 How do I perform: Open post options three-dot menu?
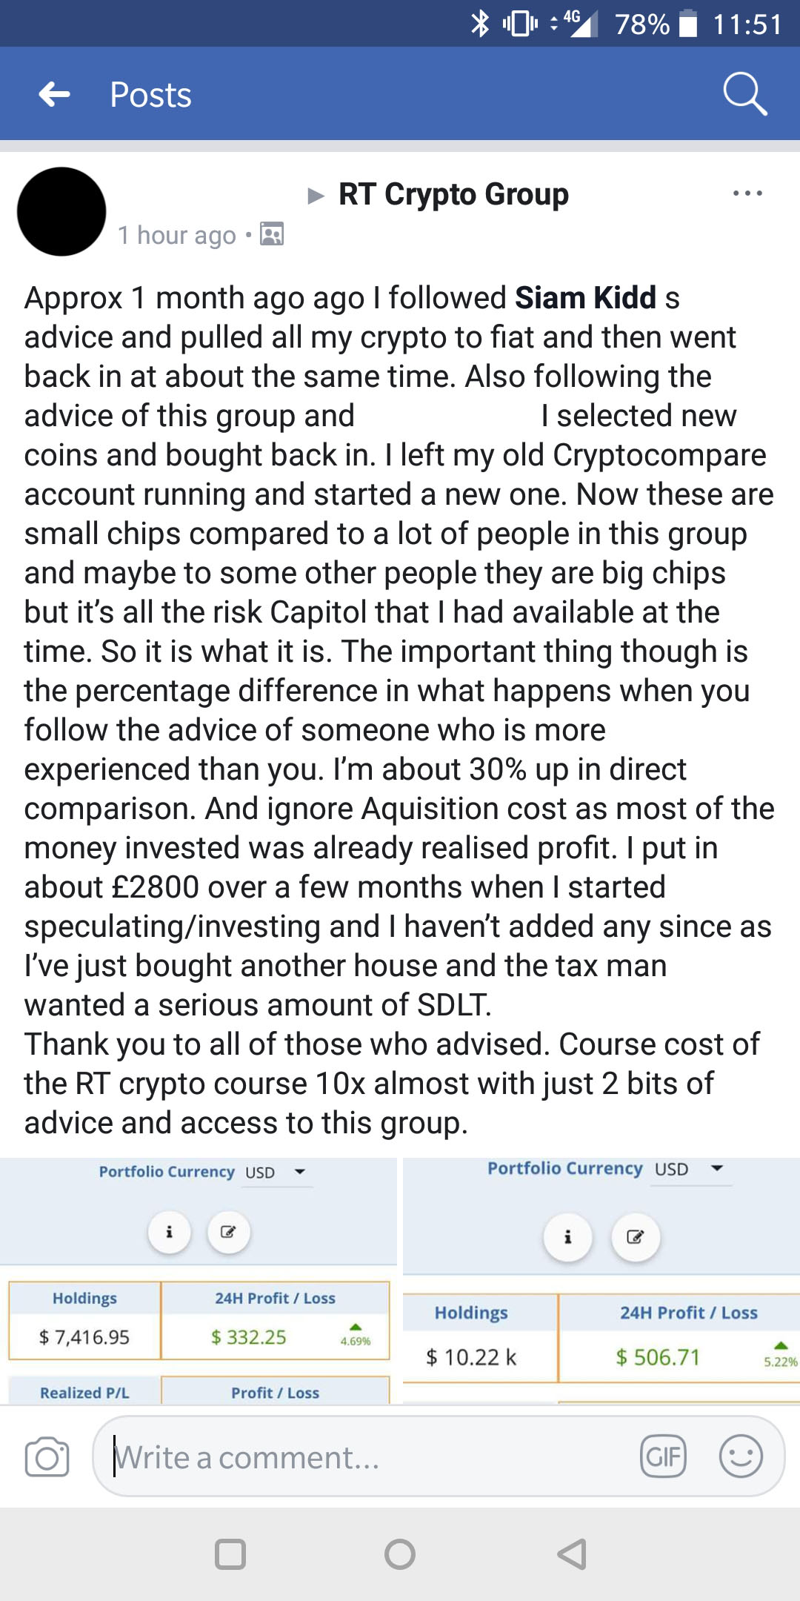747,193
